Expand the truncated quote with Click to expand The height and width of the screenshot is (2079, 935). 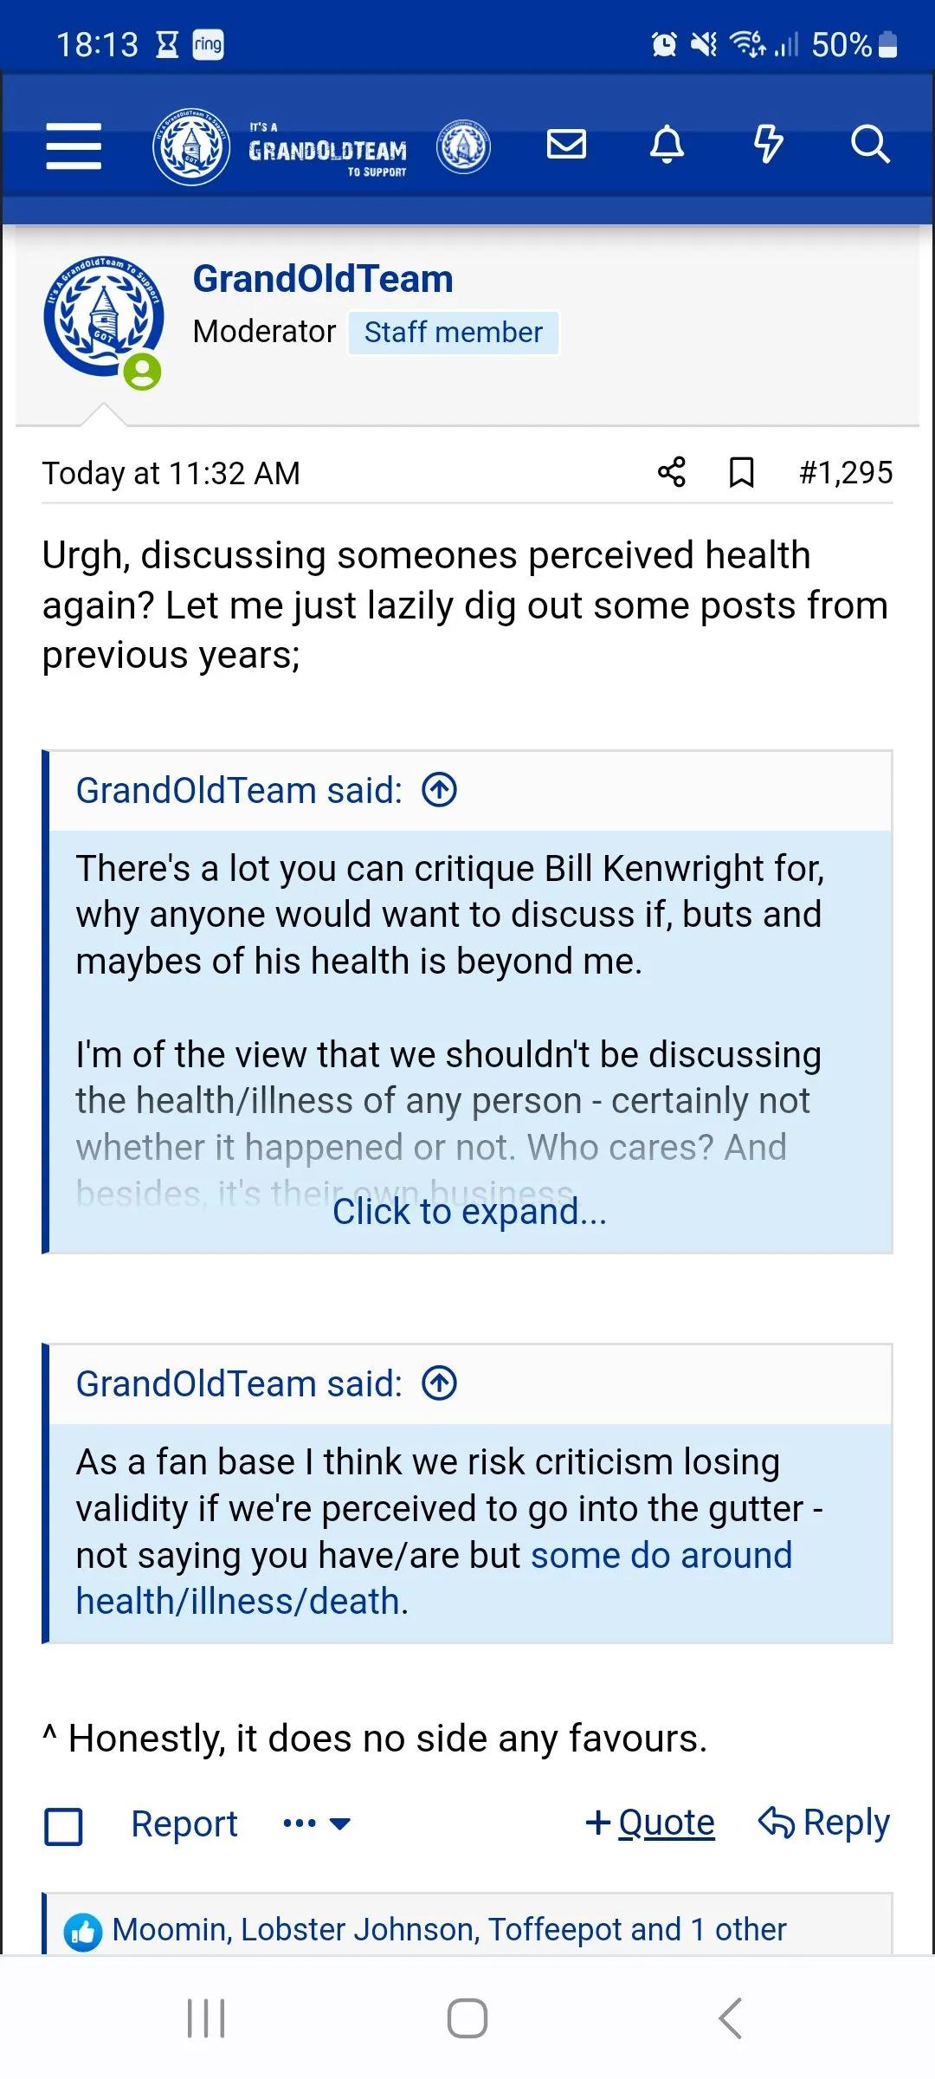pyautogui.click(x=469, y=1211)
